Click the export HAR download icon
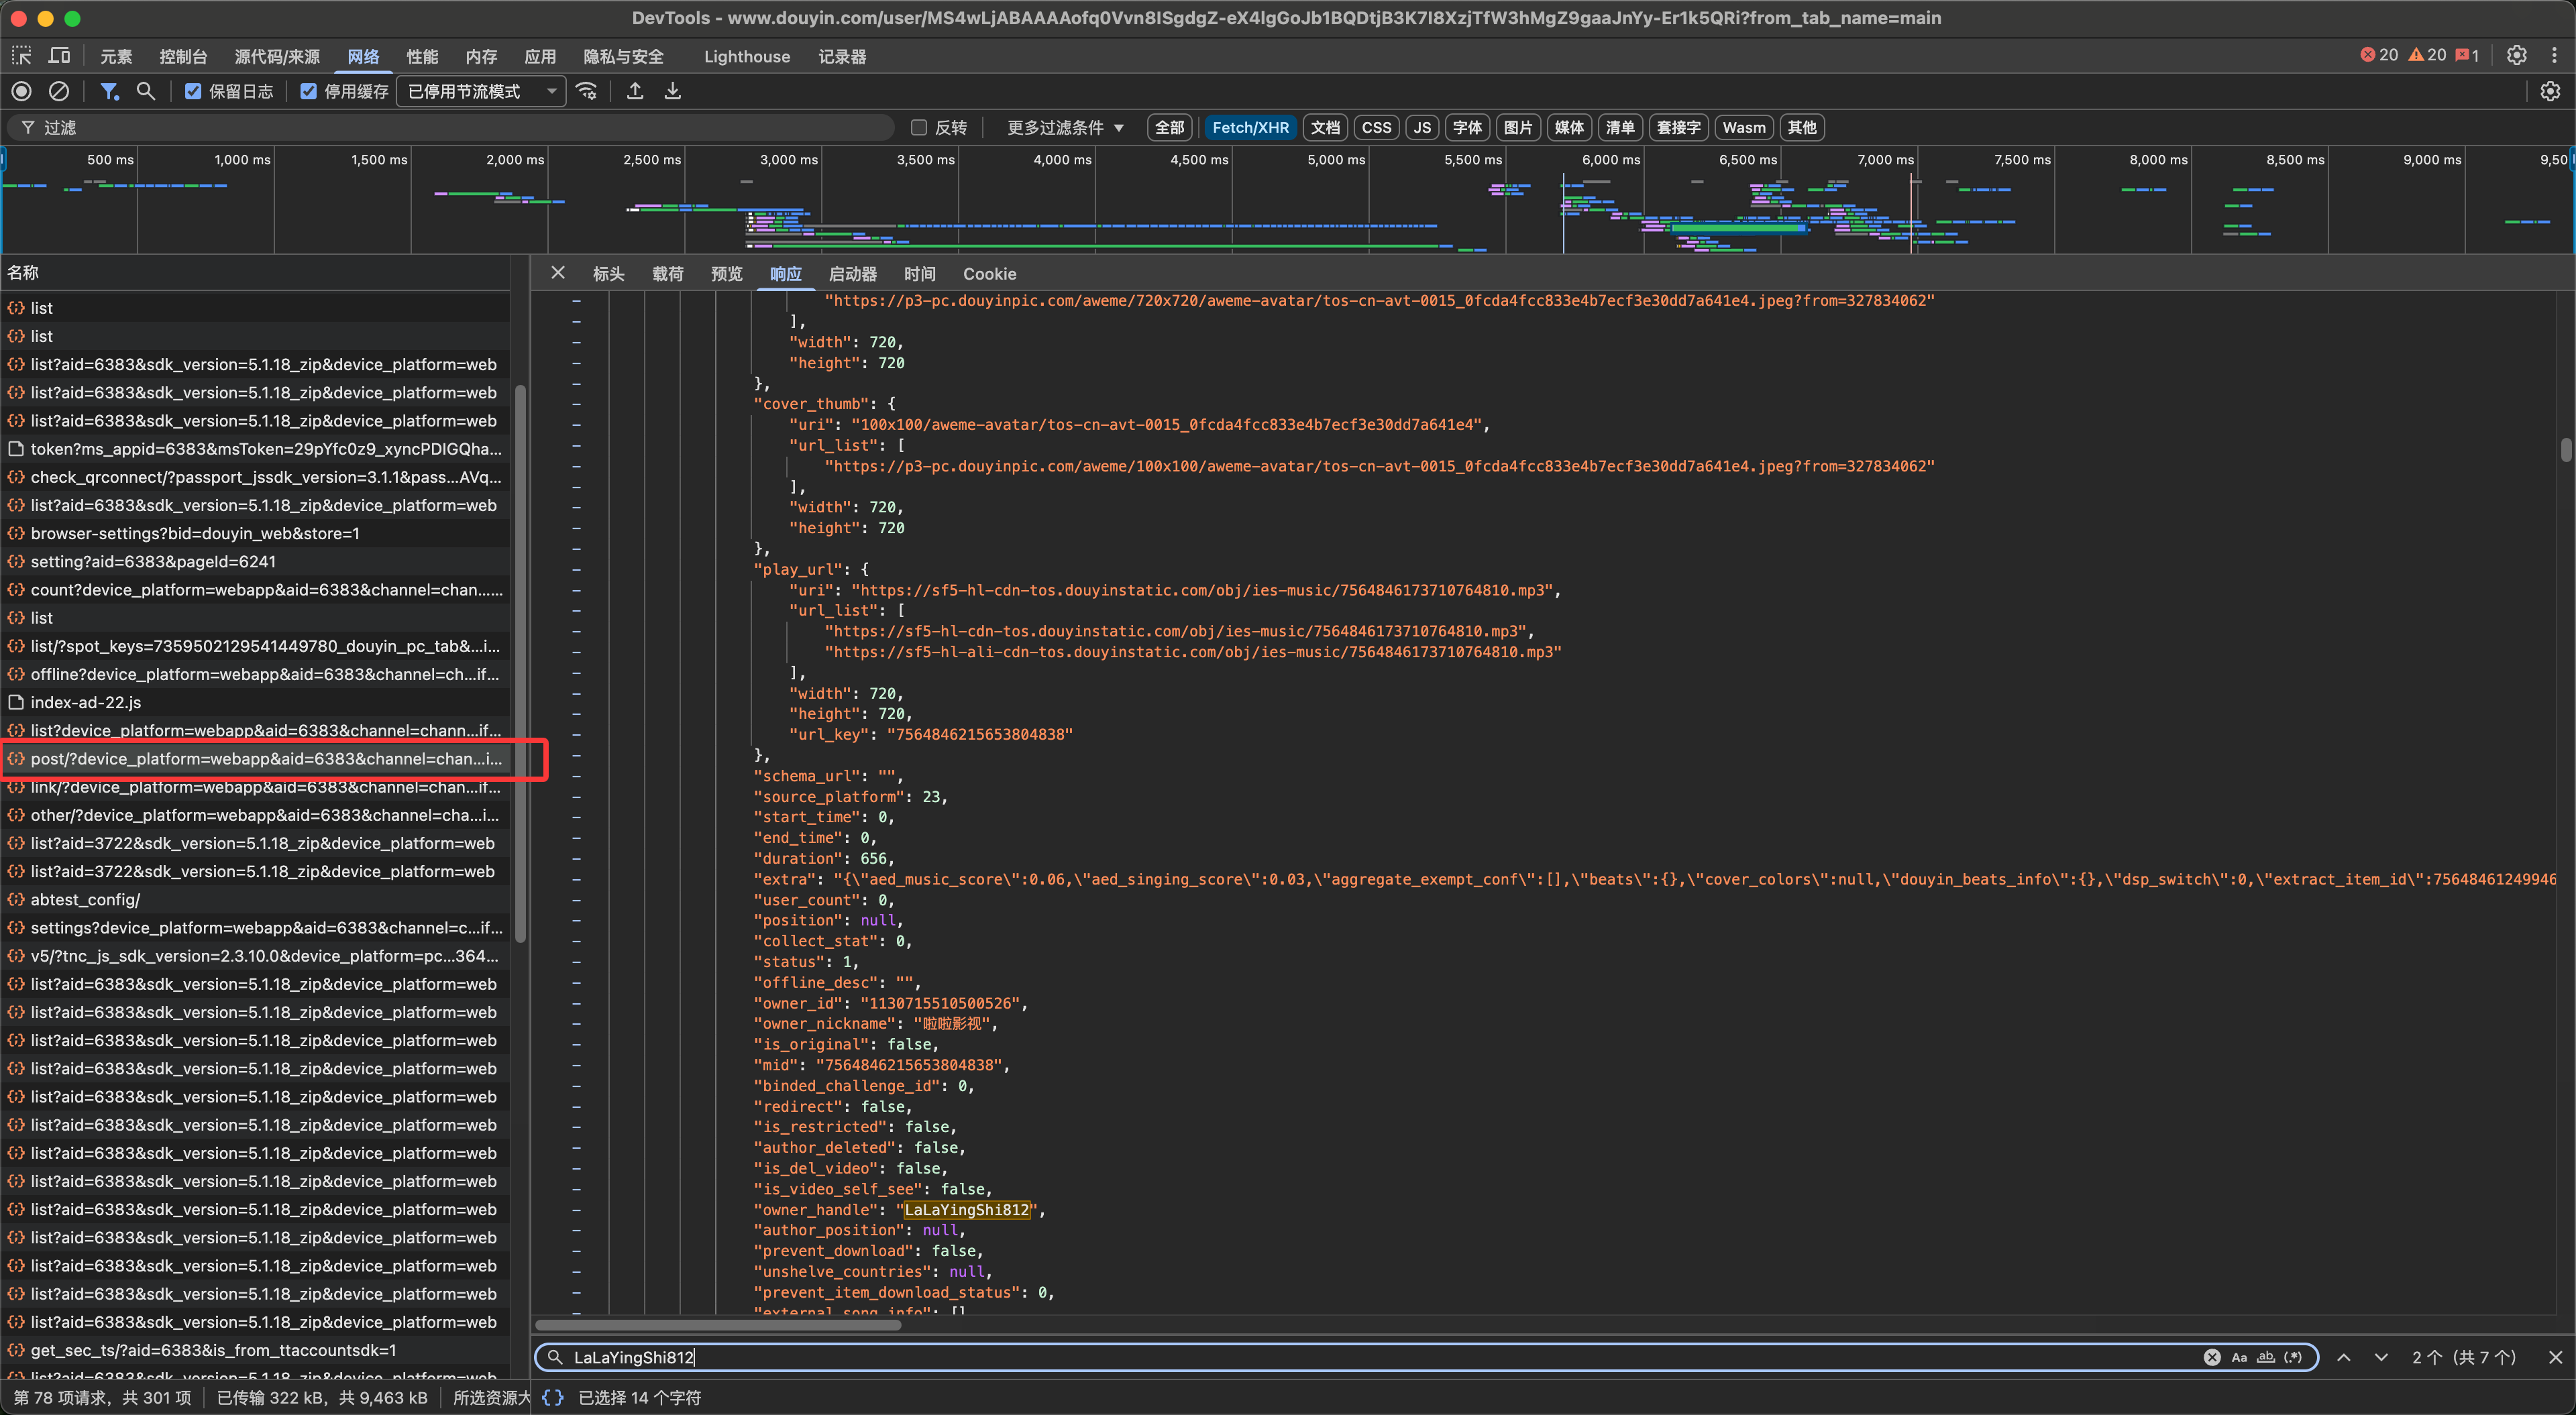The image size is (2576, 1415). click(673, 91)
